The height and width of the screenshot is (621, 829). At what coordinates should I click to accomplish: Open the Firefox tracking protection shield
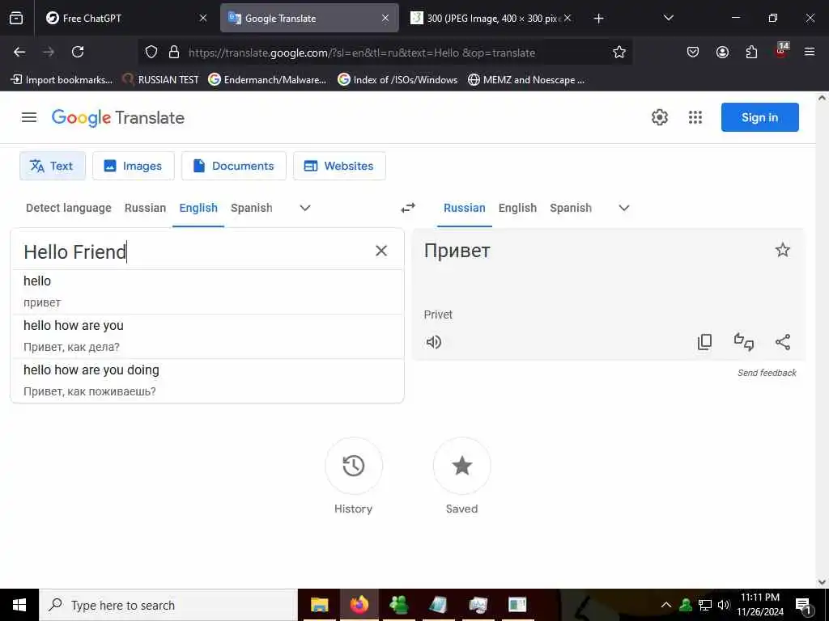point(151,52)
